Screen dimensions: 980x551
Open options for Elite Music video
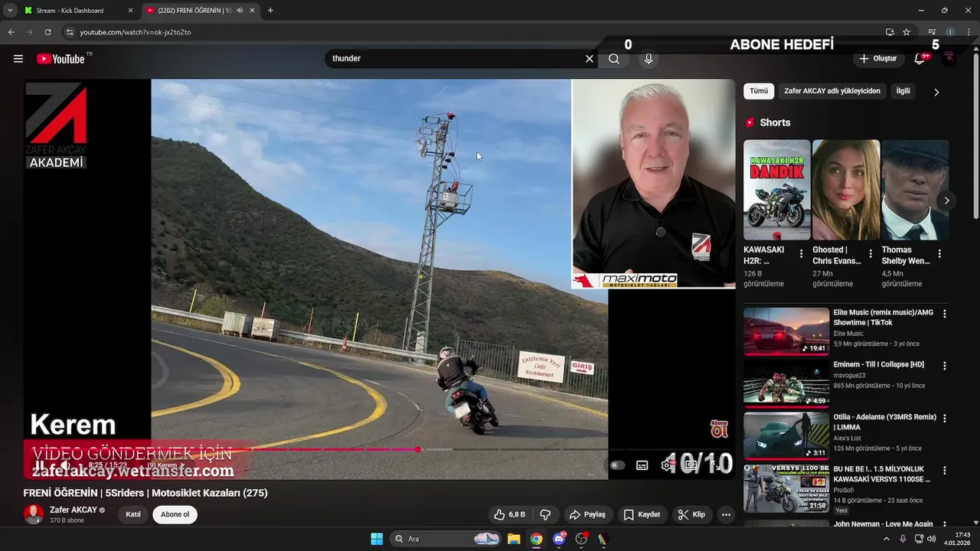(x=945, y=314)
